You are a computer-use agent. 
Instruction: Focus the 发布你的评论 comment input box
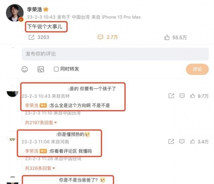pyautogui.click(x=115, y=54)
